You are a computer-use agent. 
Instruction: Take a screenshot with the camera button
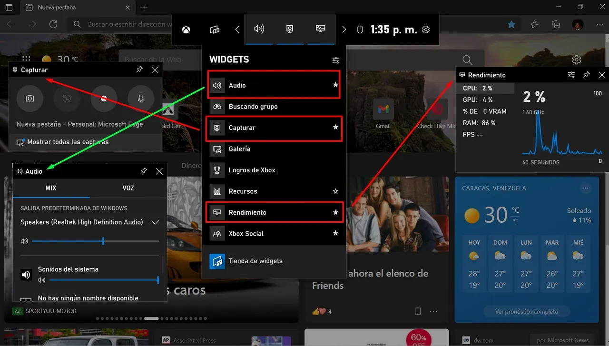coord(30,98)
